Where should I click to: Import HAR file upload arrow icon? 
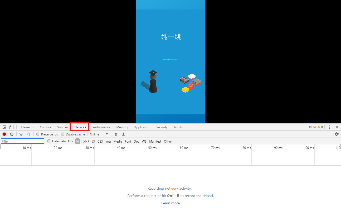click(116, 134)
